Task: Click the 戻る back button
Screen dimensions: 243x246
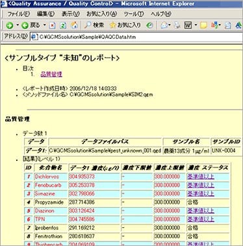Action: [31, 25]
